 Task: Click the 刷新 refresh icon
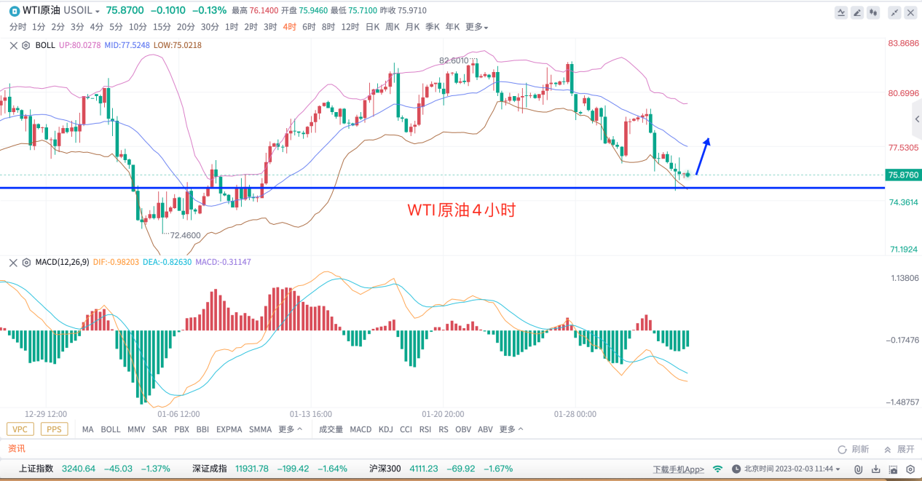pos(853,450)
